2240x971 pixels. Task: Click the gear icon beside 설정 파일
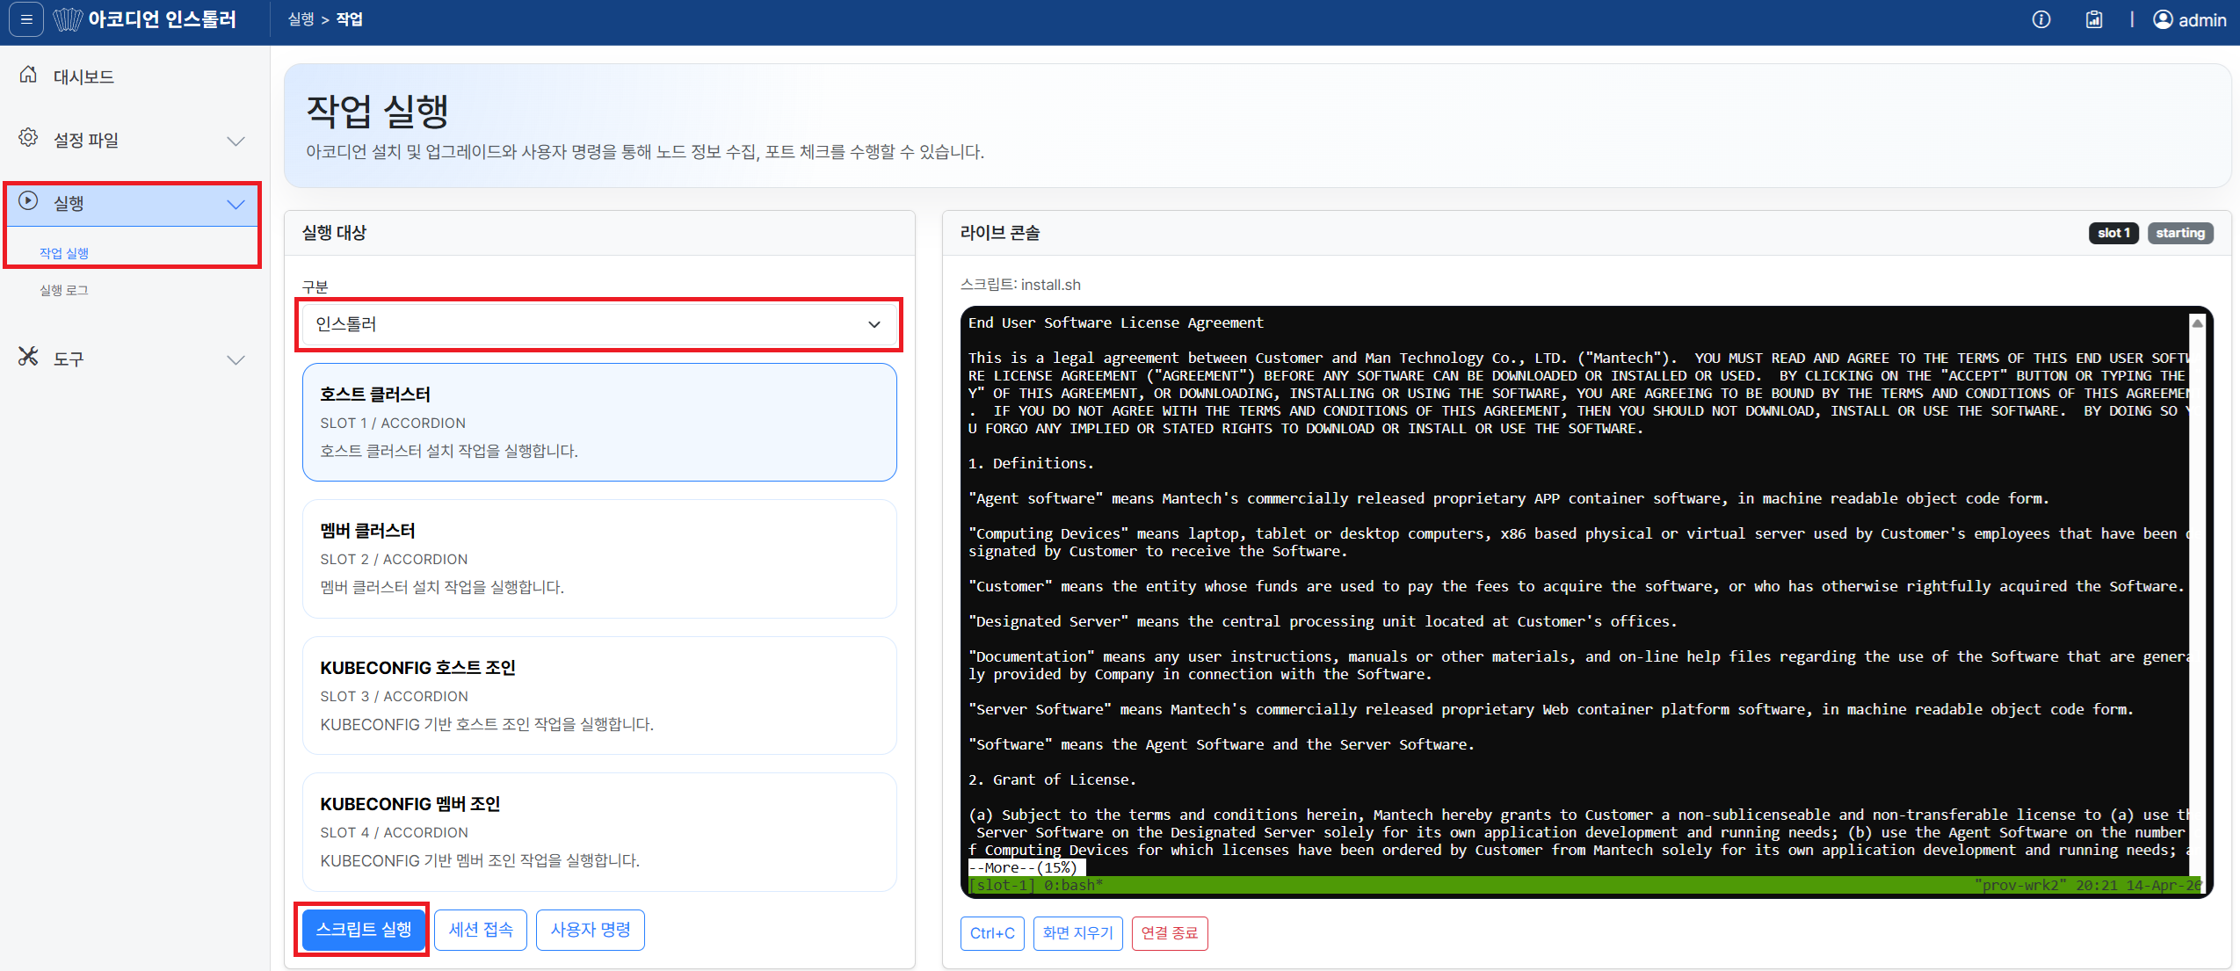click(28, 138)
